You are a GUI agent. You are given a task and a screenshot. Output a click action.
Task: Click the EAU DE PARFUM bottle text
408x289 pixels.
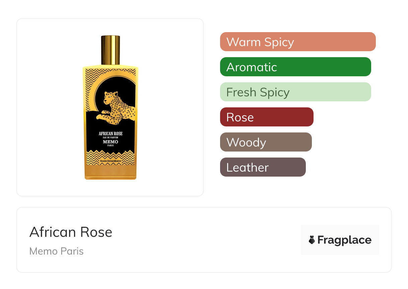pyautogui.click(x=110, y=137)
